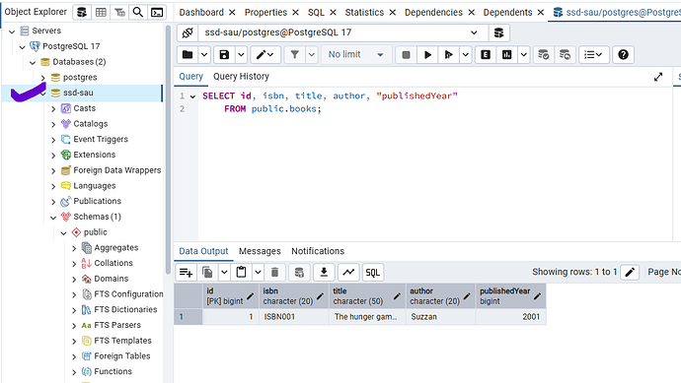
Task: Click the connection status icon left of connection box
Action: coord(188,32)
